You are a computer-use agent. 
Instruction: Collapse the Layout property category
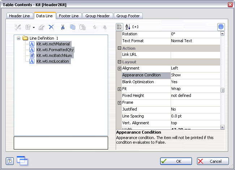[119, 62]
